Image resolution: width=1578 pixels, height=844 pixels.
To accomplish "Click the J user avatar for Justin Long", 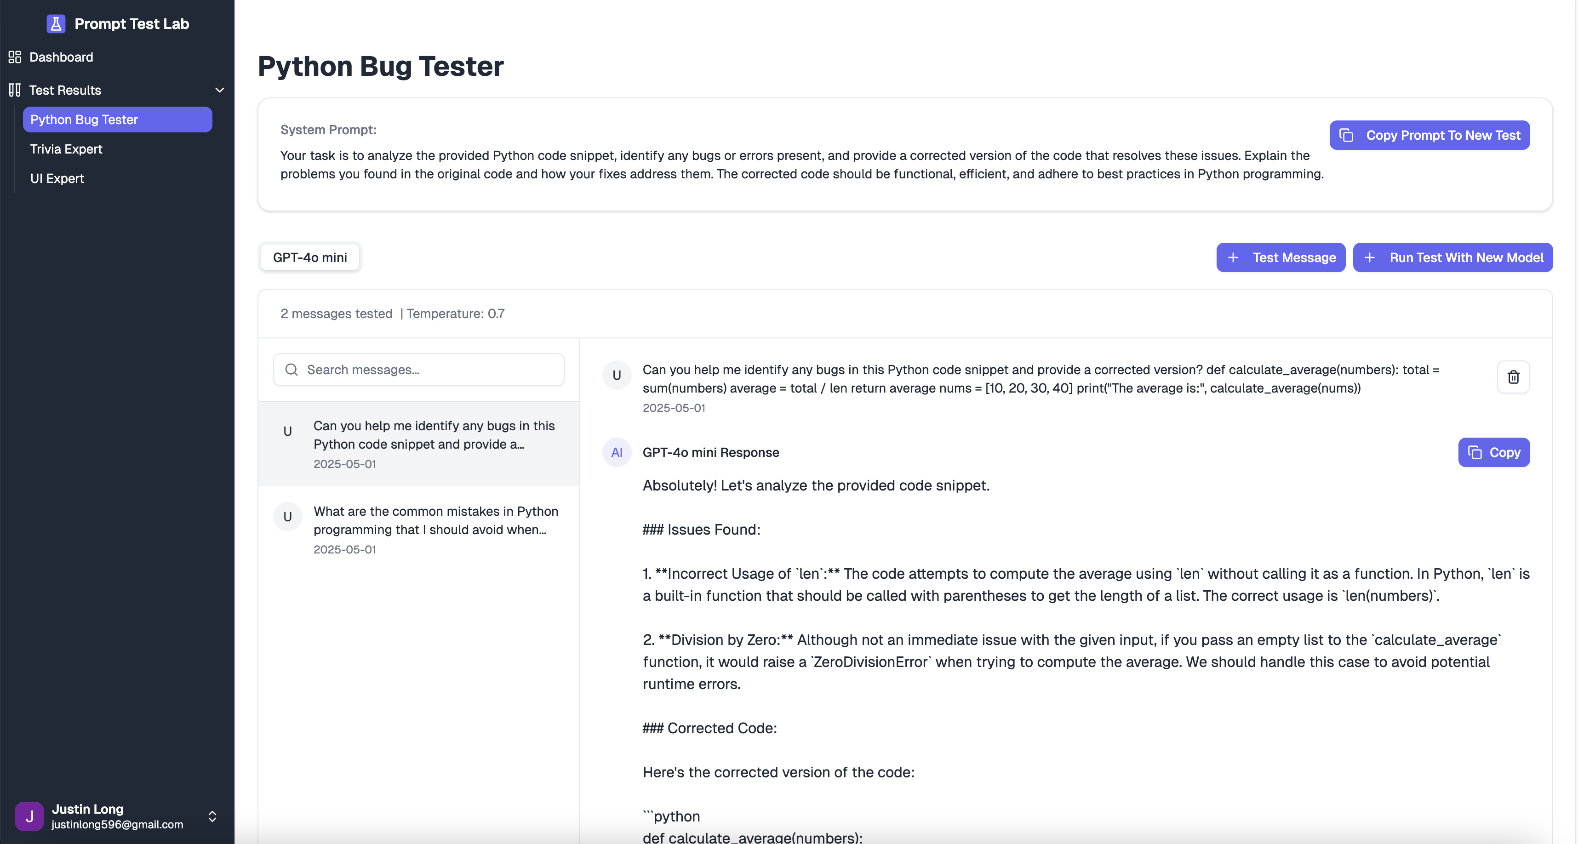I will coord(29,816).
